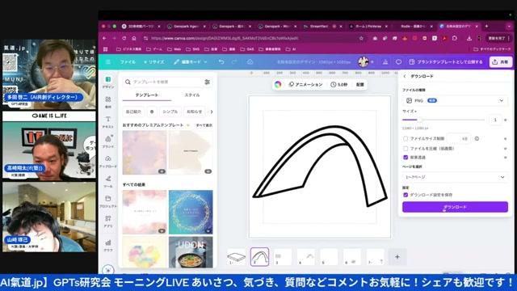The image size is (517, 291).
Task: Open the Apps (アプリ) sidebar panel
Action: [108, 221]
